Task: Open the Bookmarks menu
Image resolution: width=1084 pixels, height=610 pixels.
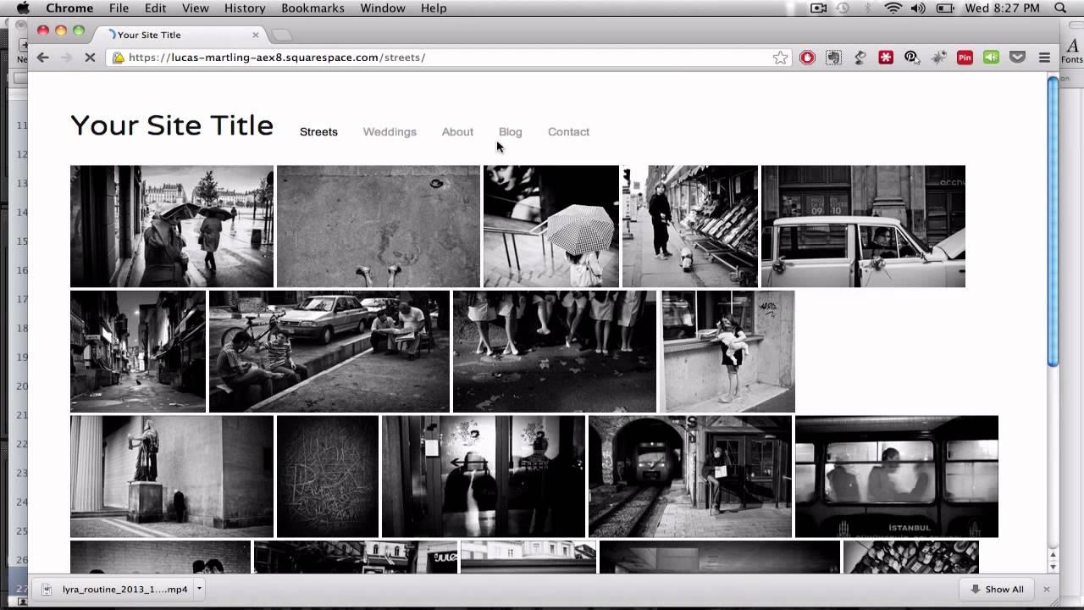Action: point(312,8)
